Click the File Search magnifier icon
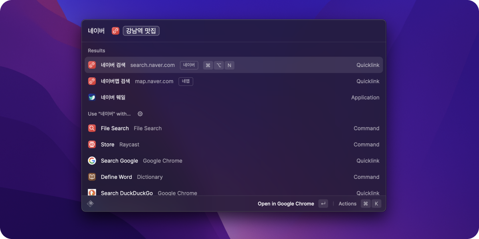Viewport: 479px width, 239px height. pyautogui.click(x=92, y=128)
